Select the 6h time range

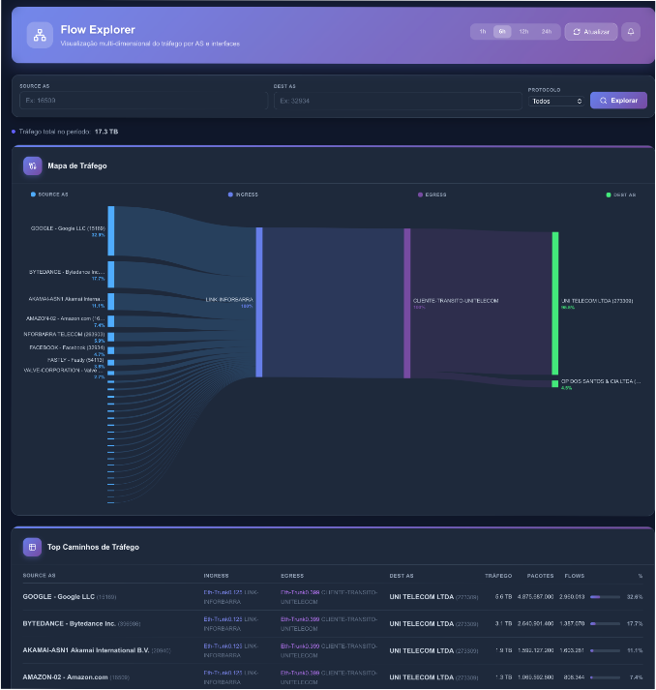[502, 32]
